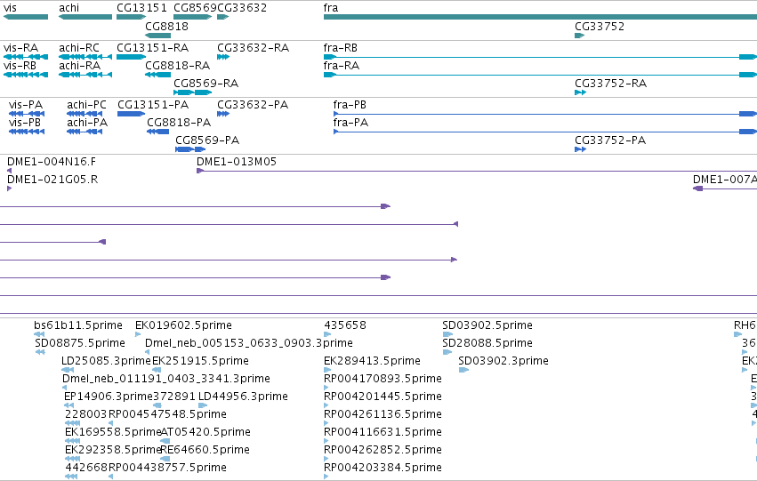Select EST RP004438757.5prime
The image size is (757, 481).
pos(110,477)
